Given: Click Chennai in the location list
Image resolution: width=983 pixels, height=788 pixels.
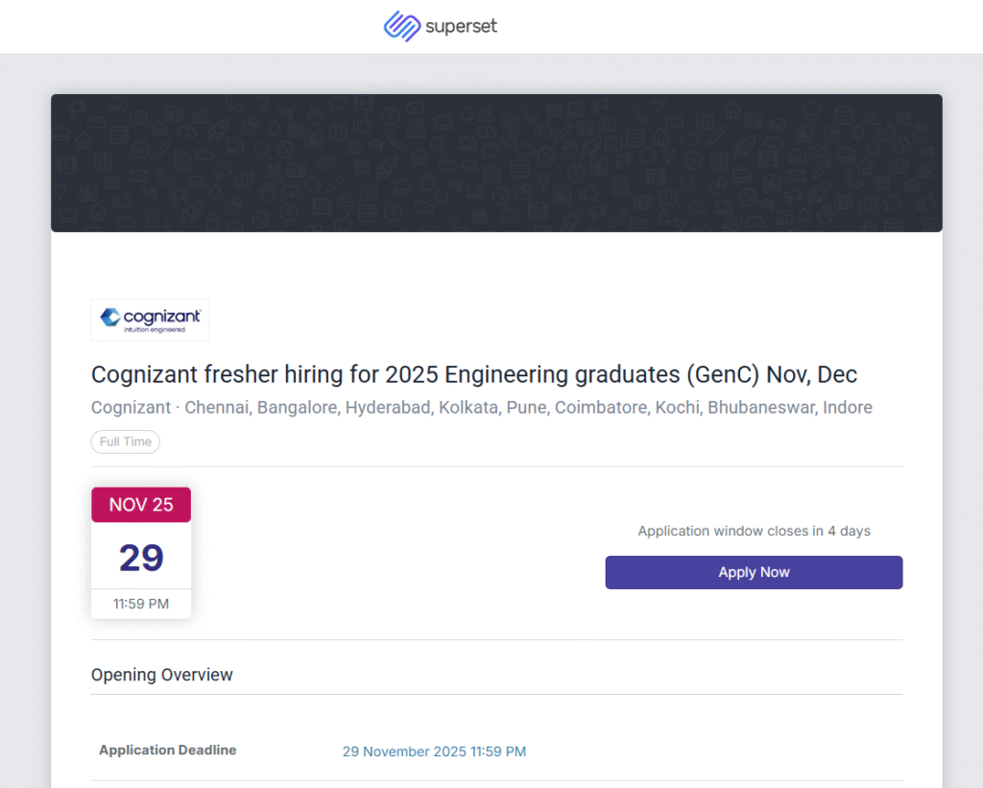Looking at the screenshot, I should pyautogui.click(x=218, y=408).
